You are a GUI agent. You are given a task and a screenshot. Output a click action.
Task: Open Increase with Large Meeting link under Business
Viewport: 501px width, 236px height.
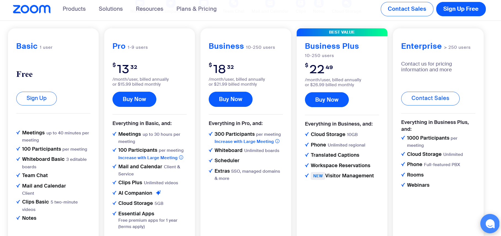pos(244,142)
